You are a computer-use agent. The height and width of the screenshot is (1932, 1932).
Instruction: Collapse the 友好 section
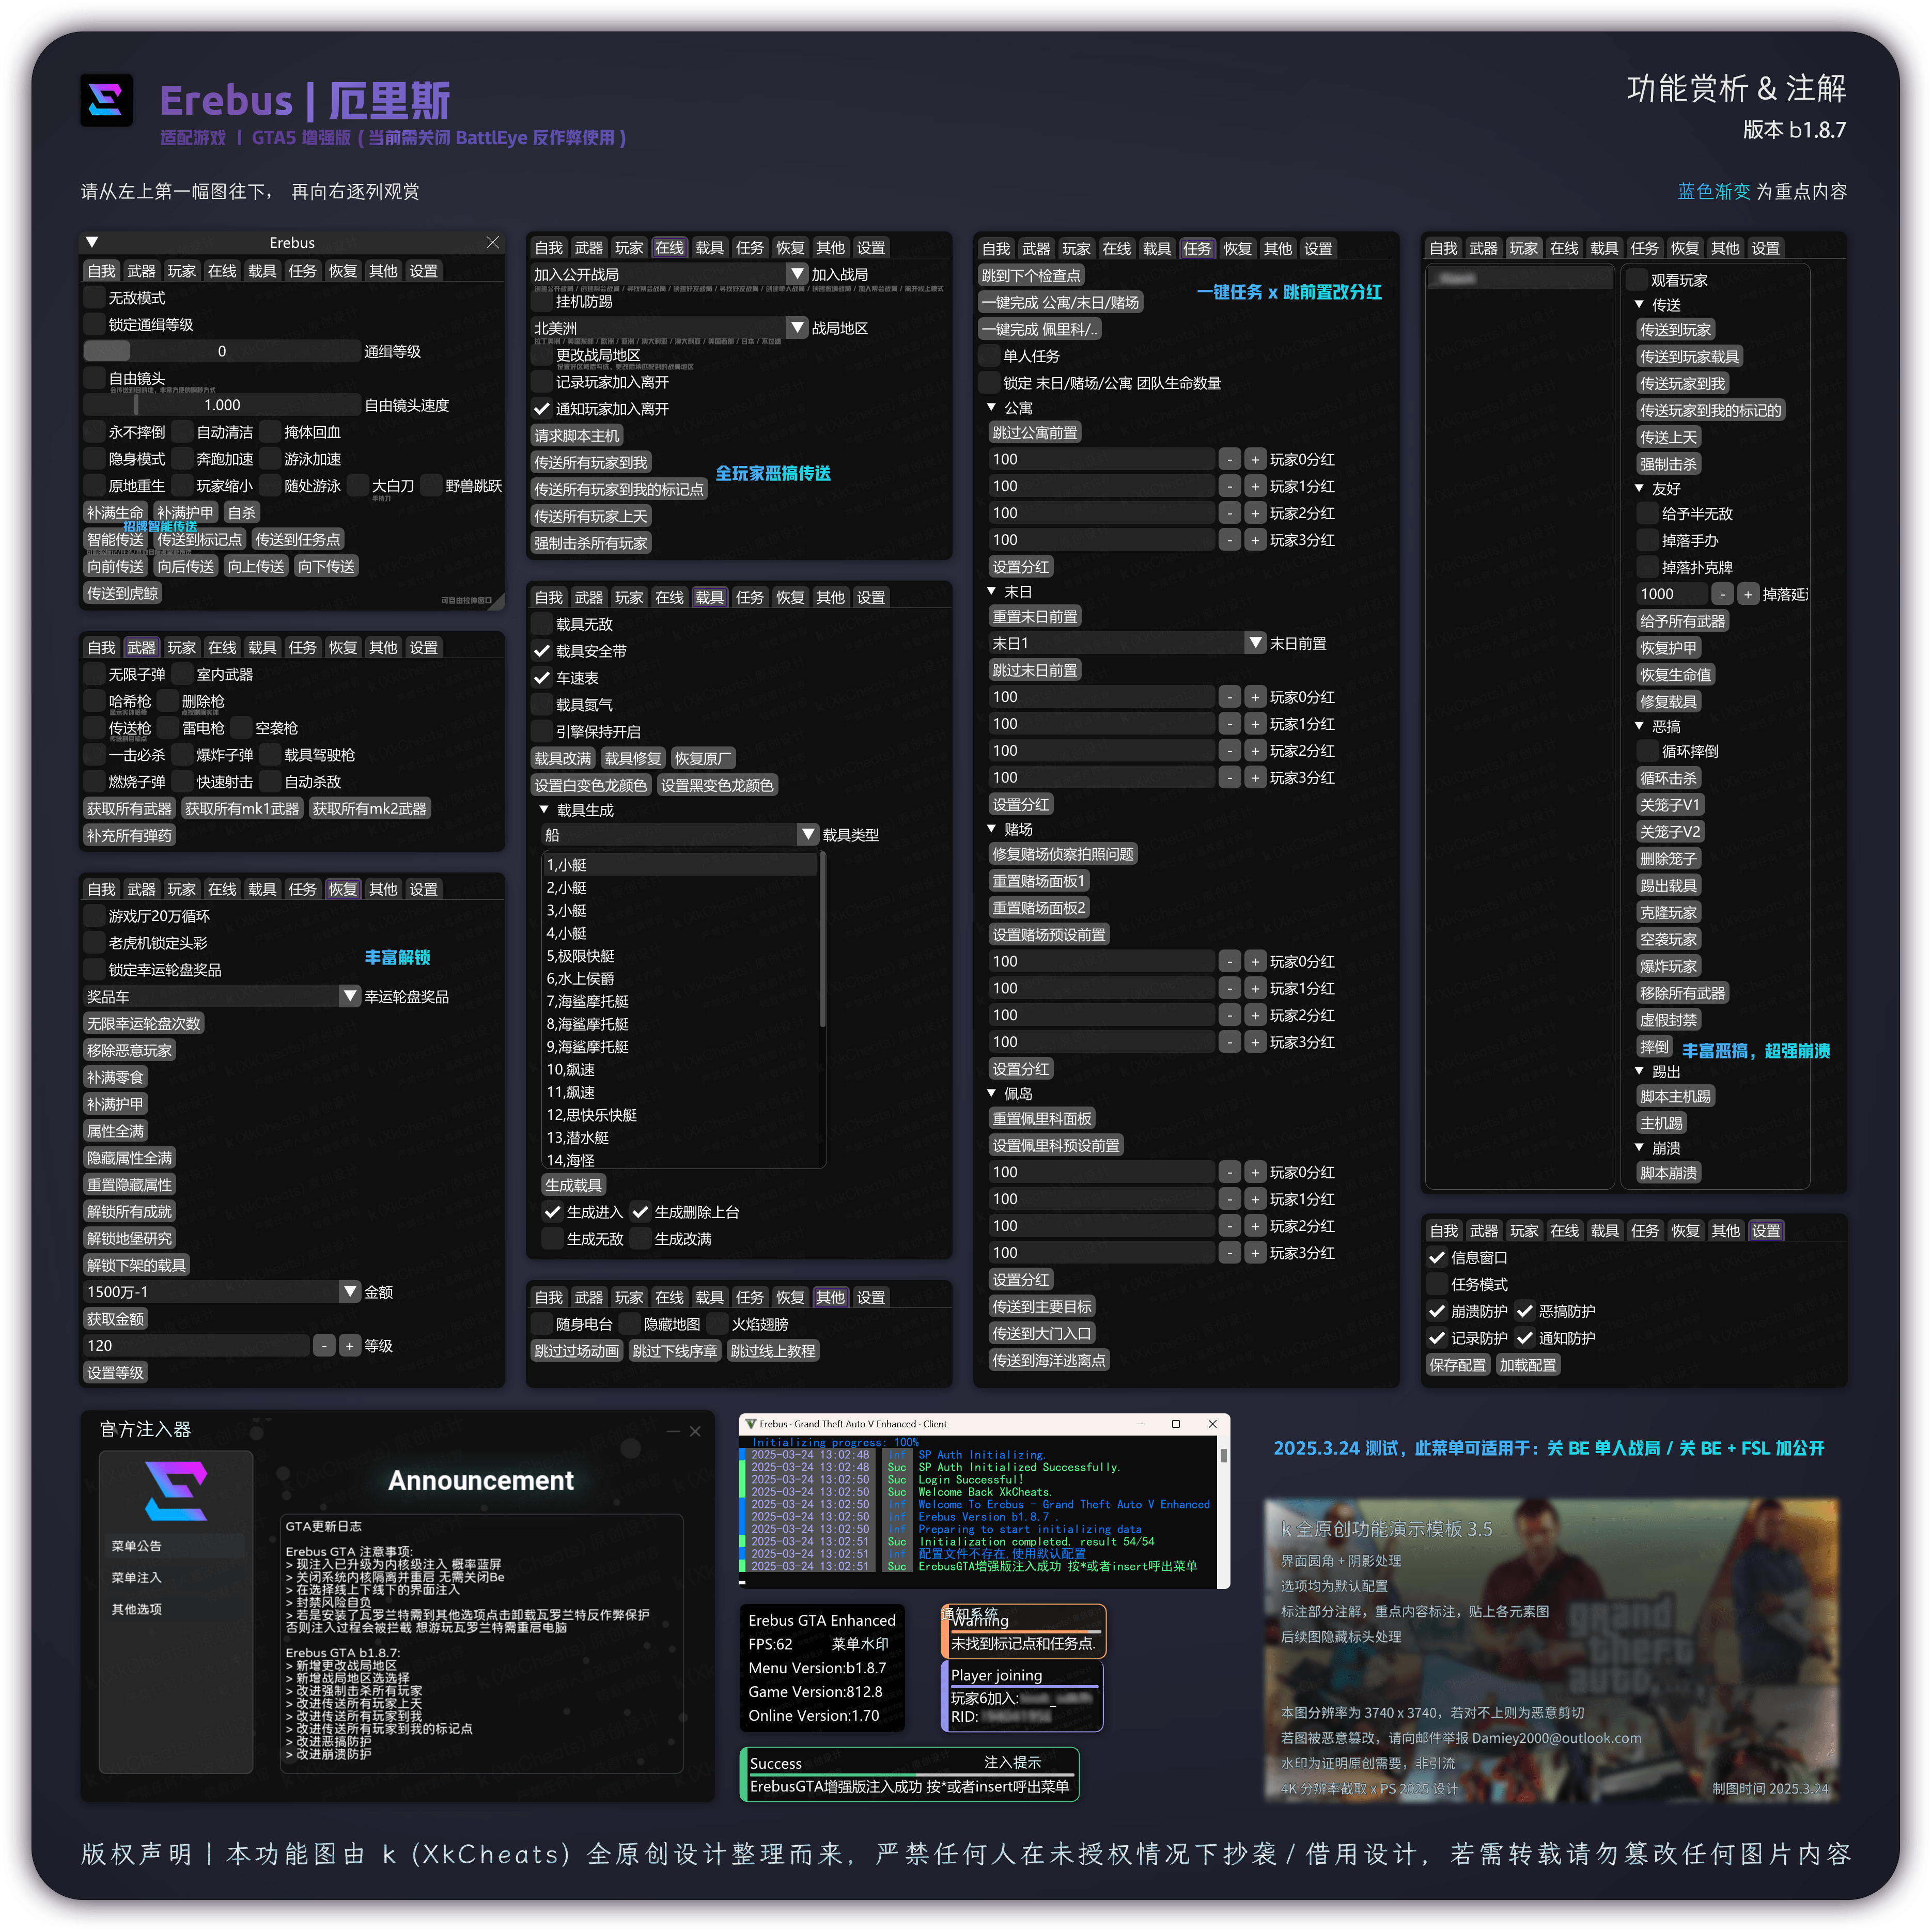[1639, 489]
